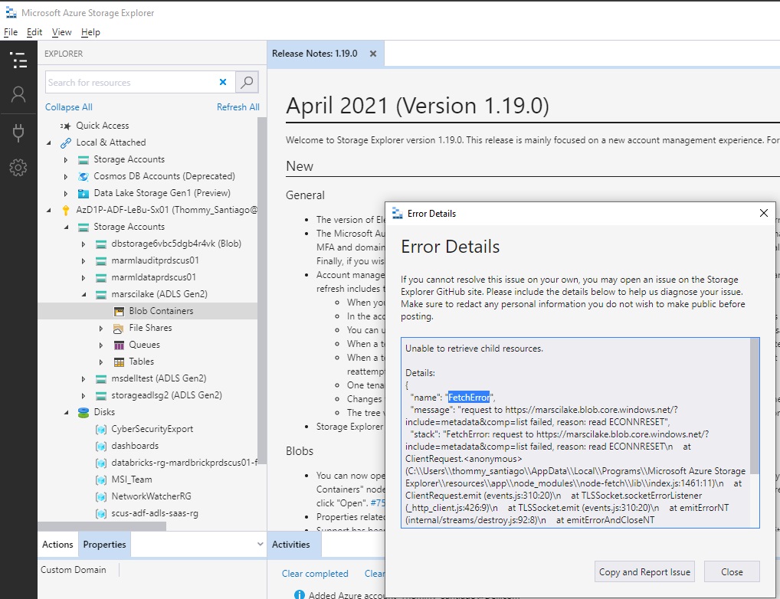Open the Account Management sidebar icon
The image size is (780, 599).
click(18, 94)
